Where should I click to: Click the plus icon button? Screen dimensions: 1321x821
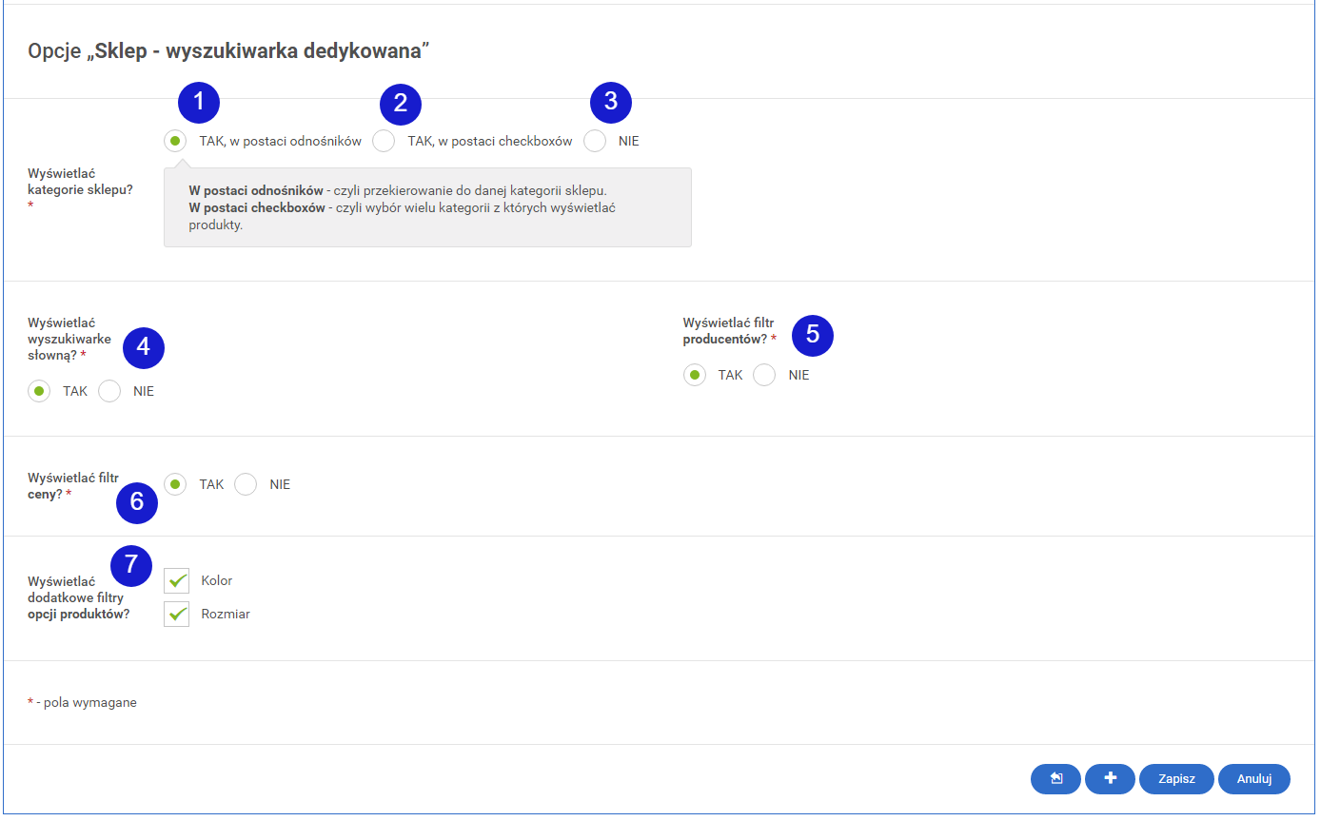point(1110,778)
